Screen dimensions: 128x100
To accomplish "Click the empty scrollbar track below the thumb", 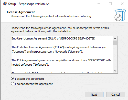I will point(115,57).
